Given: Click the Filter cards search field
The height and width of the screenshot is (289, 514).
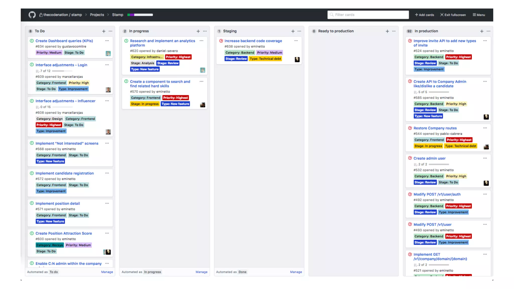Looking at the screenshot, I should [368, 15].
